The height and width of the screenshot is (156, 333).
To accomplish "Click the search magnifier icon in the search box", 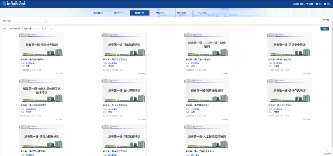I will pos(46,21).
